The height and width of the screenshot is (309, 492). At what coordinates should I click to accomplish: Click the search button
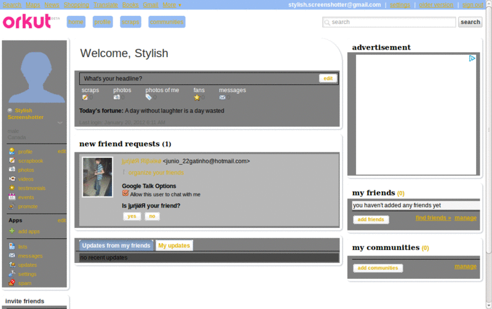tap(470, 22)
